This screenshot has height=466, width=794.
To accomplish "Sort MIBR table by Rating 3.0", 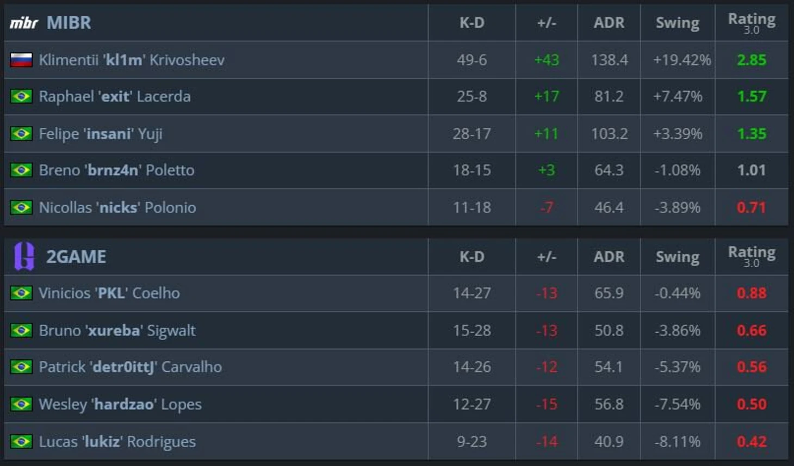I will (x=752, y=23).
